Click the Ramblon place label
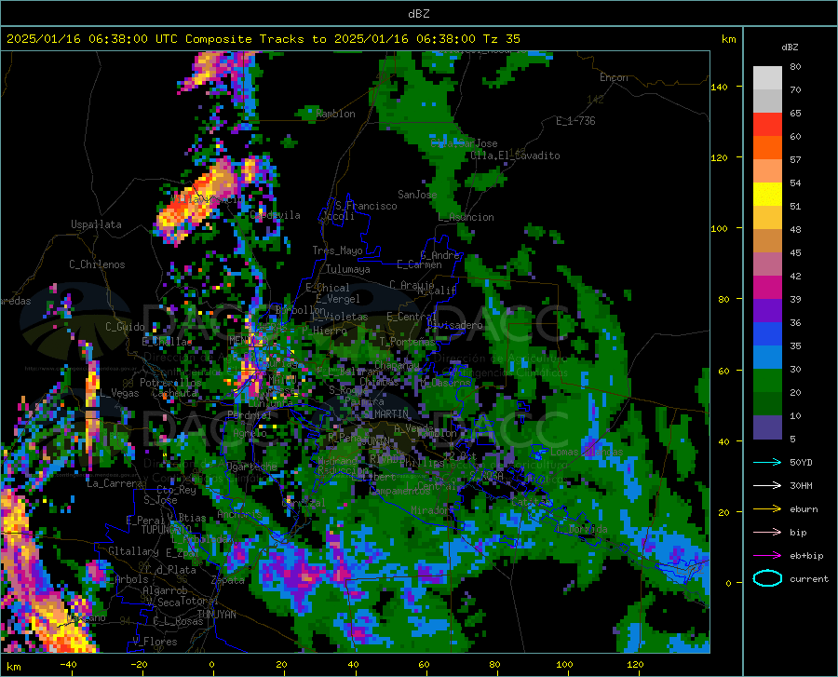Viewport: 838px width, 677px height. (x=335, y=114)
